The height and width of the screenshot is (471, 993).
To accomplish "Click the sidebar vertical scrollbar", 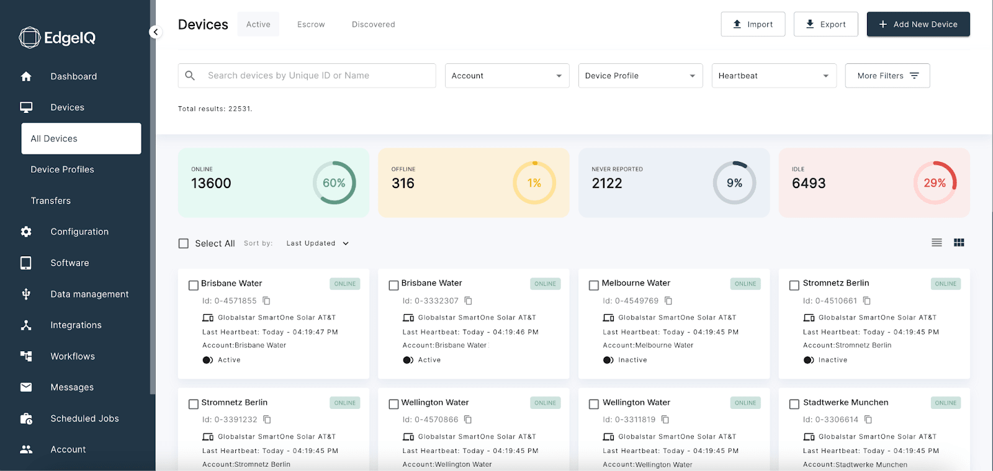I will 153,197.
